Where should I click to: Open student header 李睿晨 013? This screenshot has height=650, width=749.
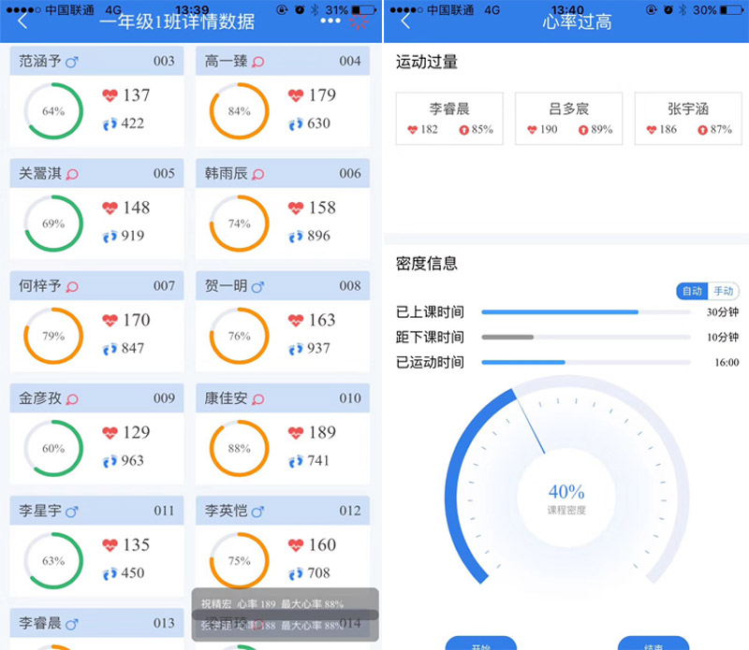[x=96, y=623]
